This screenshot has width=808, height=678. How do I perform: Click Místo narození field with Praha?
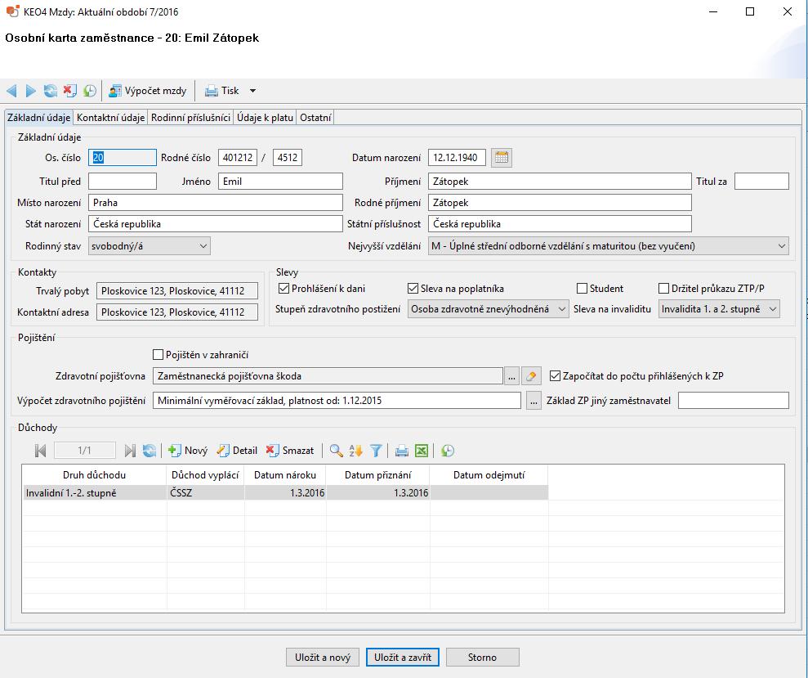(216, 202)
